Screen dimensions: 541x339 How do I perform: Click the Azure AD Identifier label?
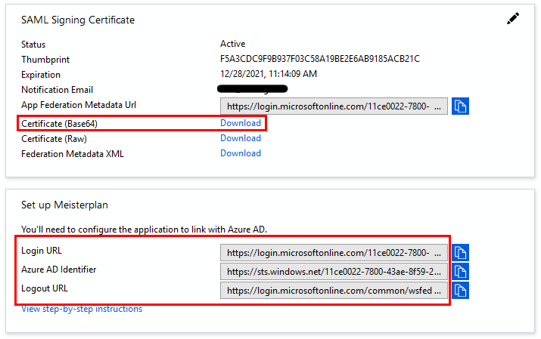(59, 270)
